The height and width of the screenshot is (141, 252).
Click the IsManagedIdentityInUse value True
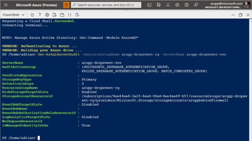[x=86, y=125]
